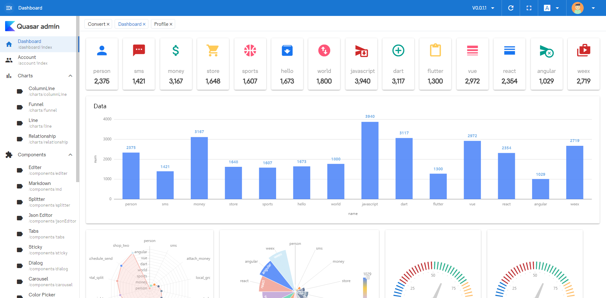Open the ColumnLine chart page

coord(38,91)
